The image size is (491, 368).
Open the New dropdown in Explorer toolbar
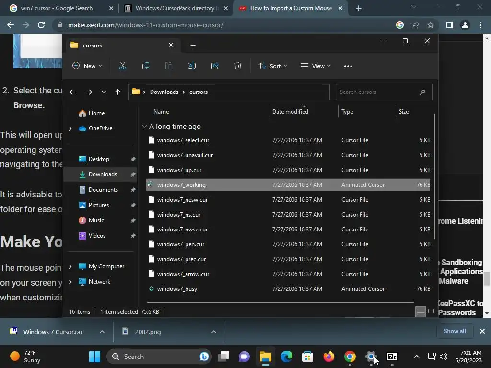click(87, 66)
